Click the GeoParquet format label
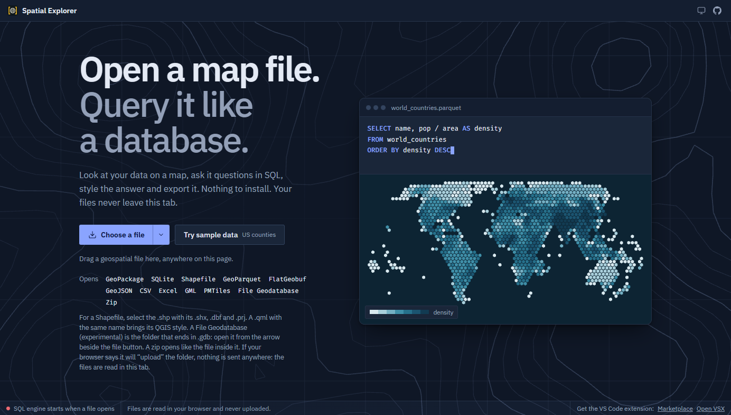This screenshot has height=415, width=731. click(242, 279)
